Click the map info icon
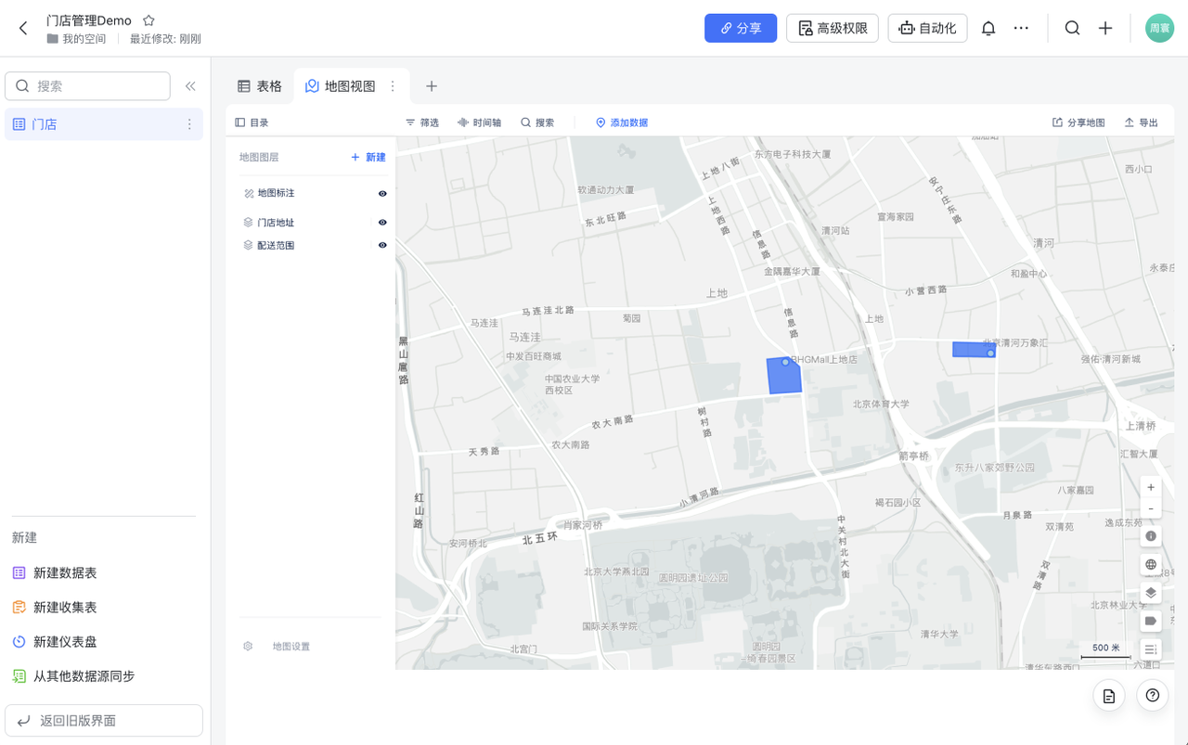 coord(1151,536)
